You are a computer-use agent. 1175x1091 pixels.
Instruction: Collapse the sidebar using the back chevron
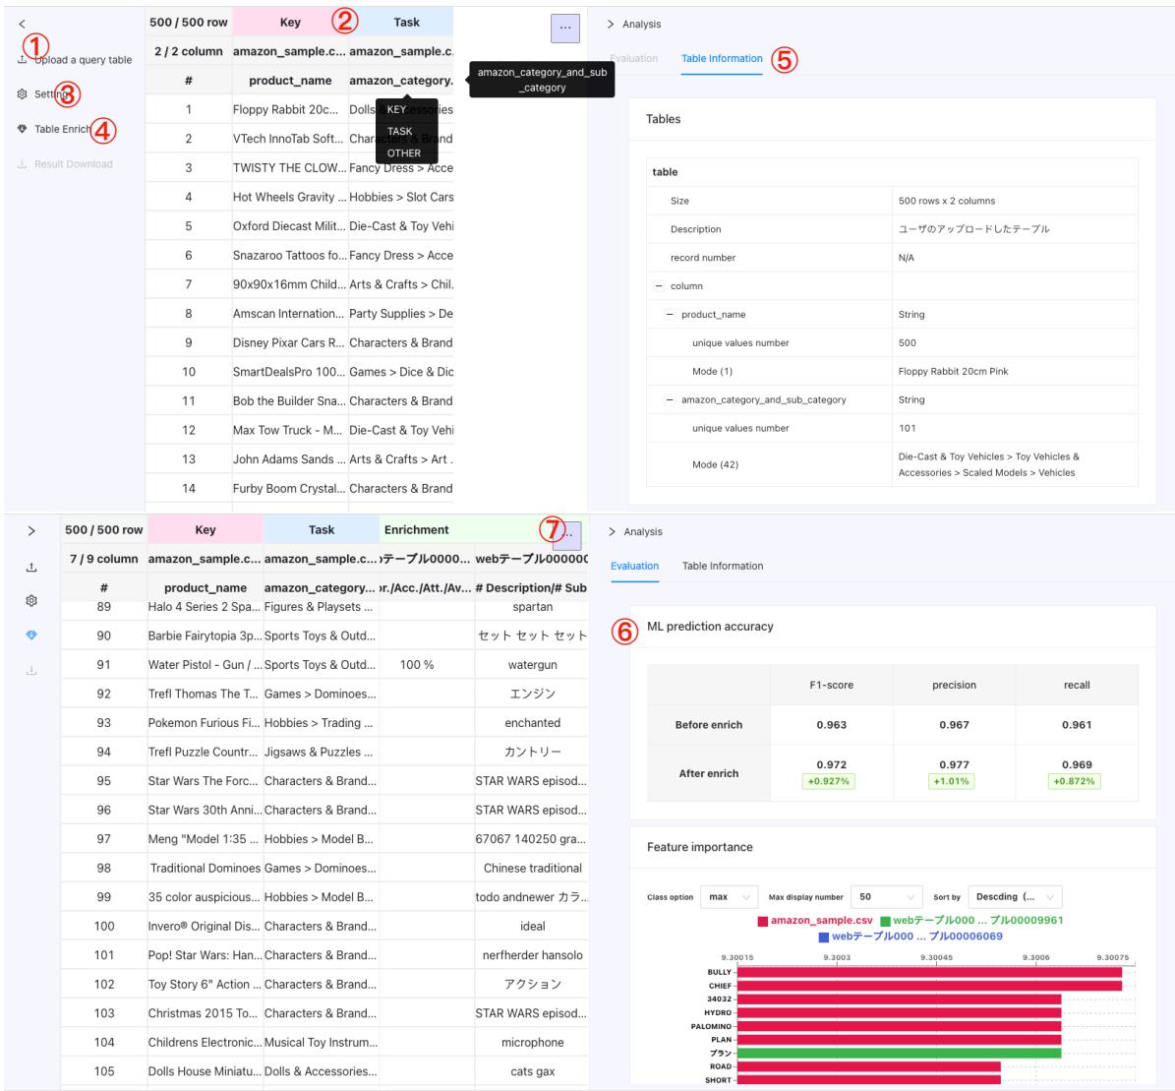[x=22, y=24]
